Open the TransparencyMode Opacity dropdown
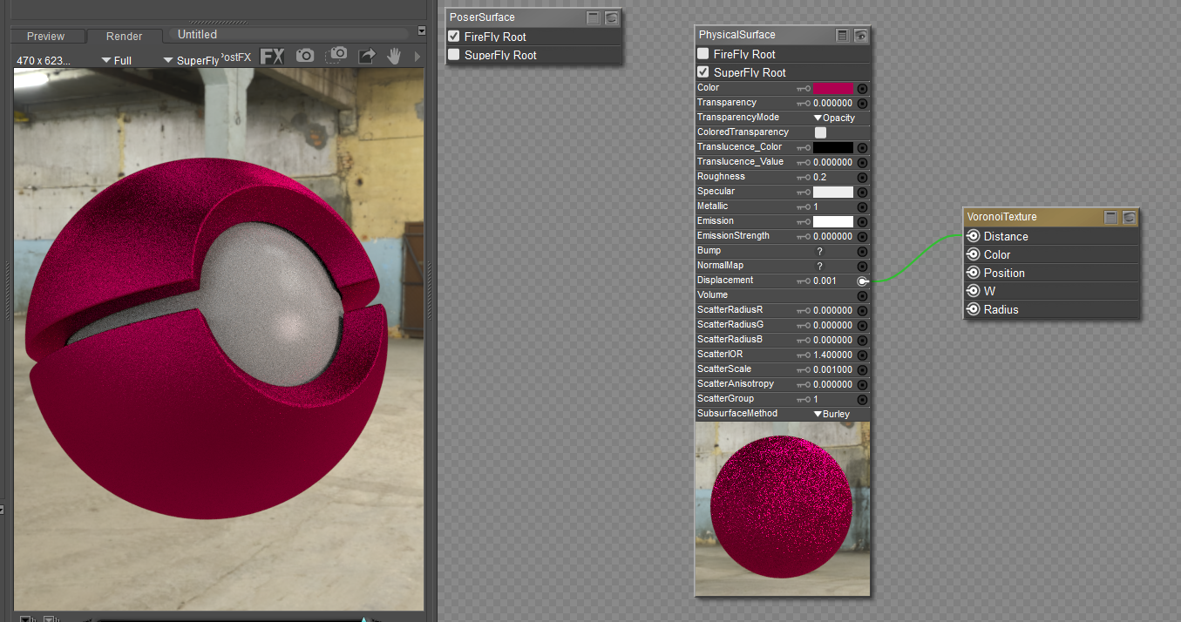The width and height of the screenshot is (1181, 622). tap(834, 118)
